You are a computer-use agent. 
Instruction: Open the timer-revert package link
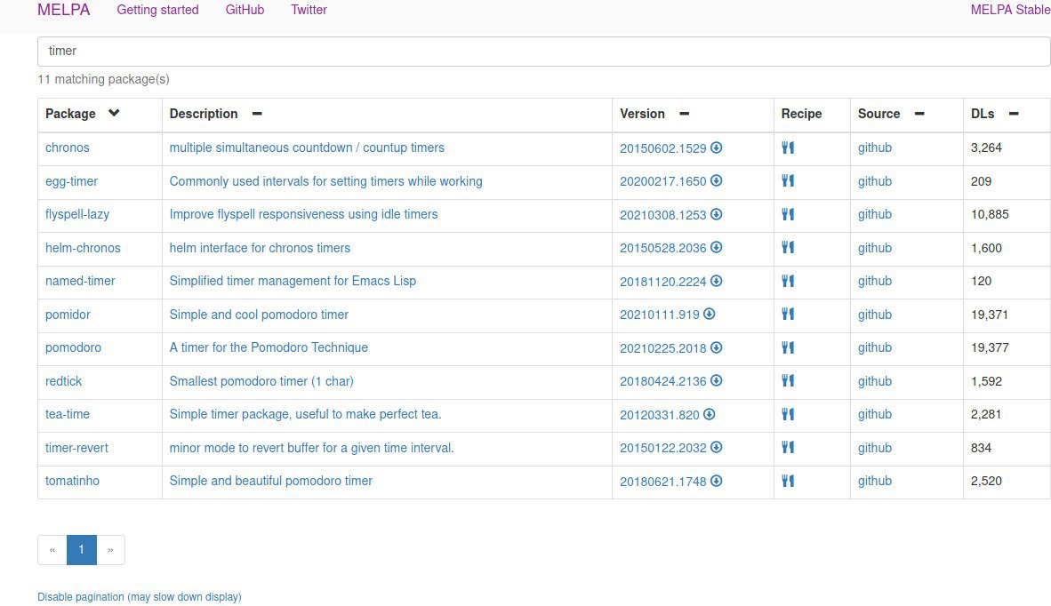coord(76,447)
